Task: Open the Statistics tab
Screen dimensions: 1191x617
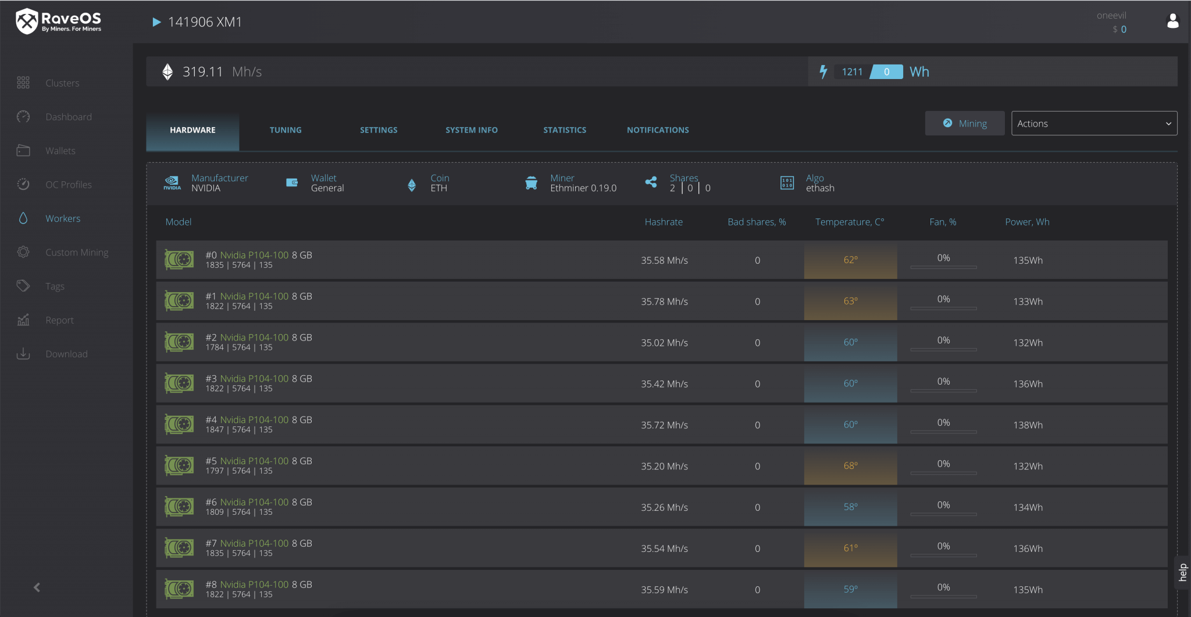Action: pyautogui.click(x=564, y=130)
